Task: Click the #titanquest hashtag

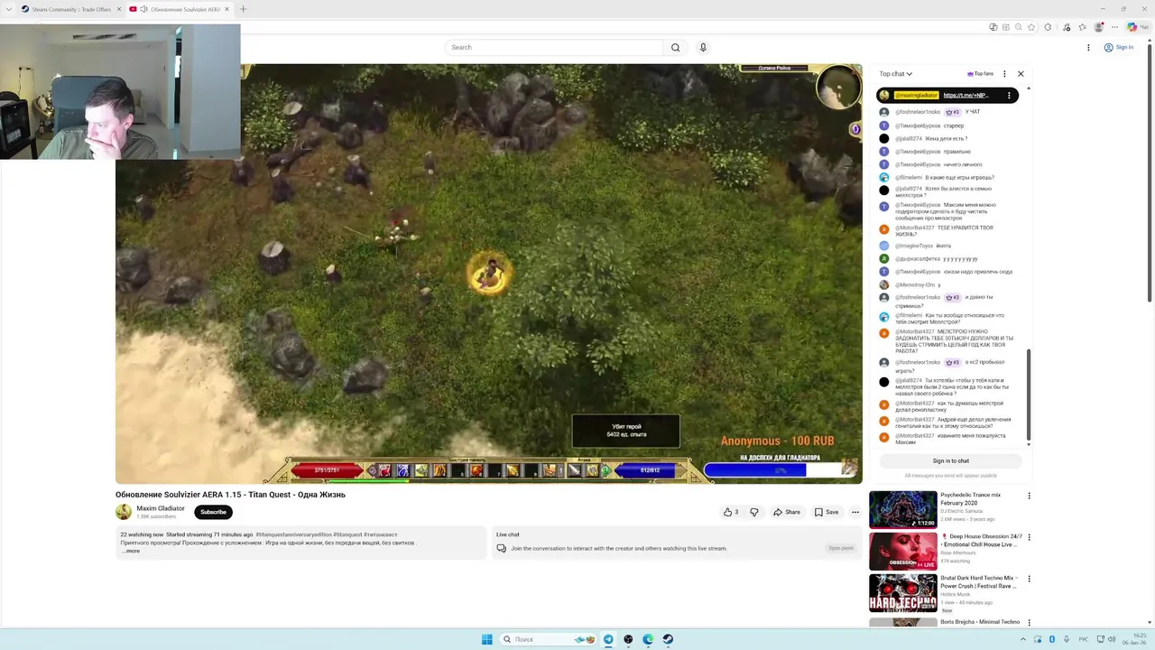Action: click(347, 534)
